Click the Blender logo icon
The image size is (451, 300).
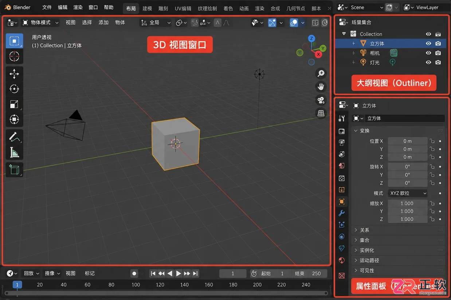pyautogui.click(x=7, y=7)
